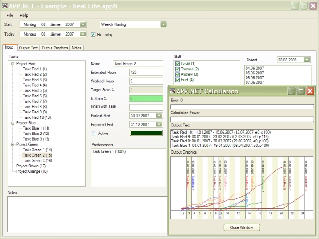Viewport: 319px width, 239px height.
Task: Click the dark green task color swatch
Action: coord(146,133)
